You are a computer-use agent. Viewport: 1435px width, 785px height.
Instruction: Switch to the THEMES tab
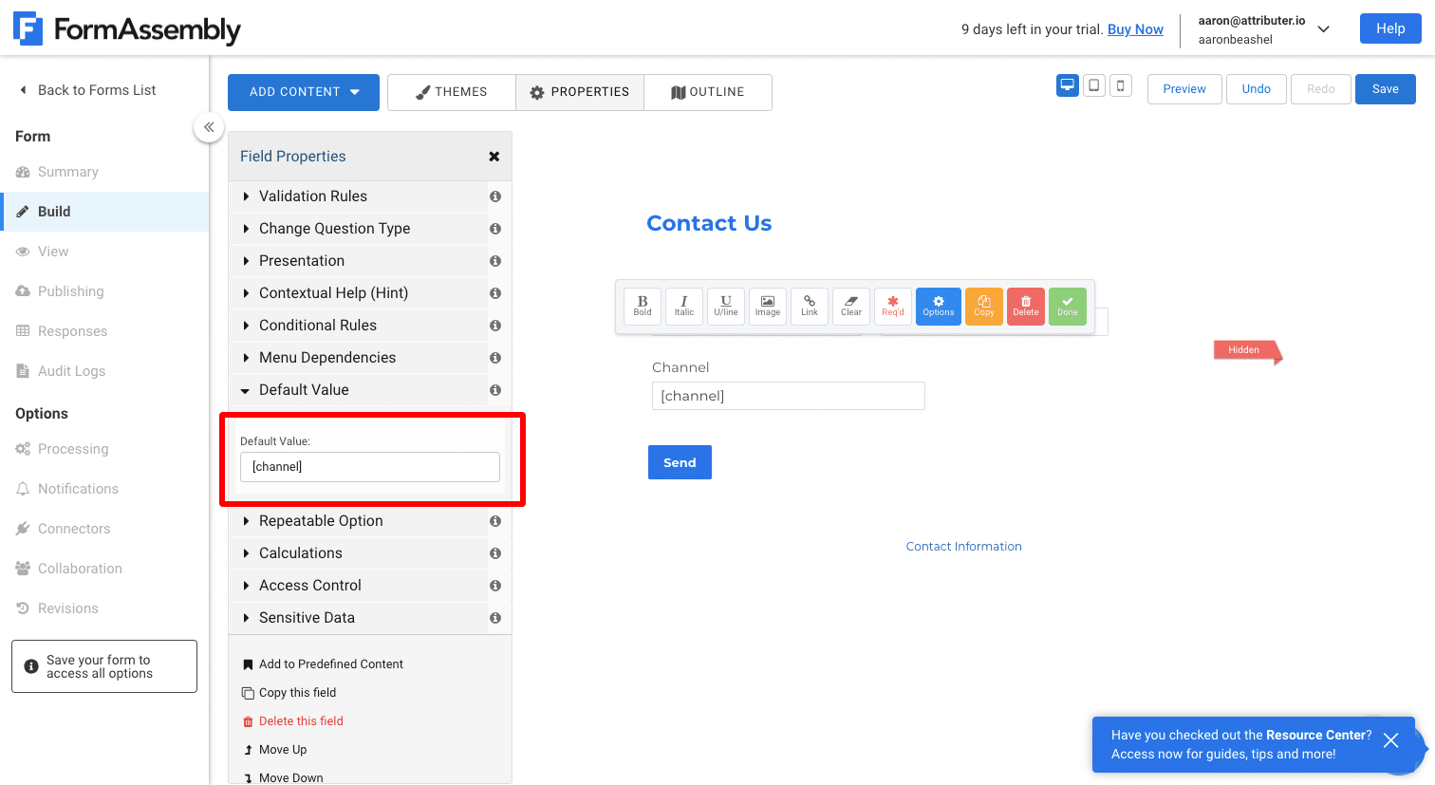(451, 92)
